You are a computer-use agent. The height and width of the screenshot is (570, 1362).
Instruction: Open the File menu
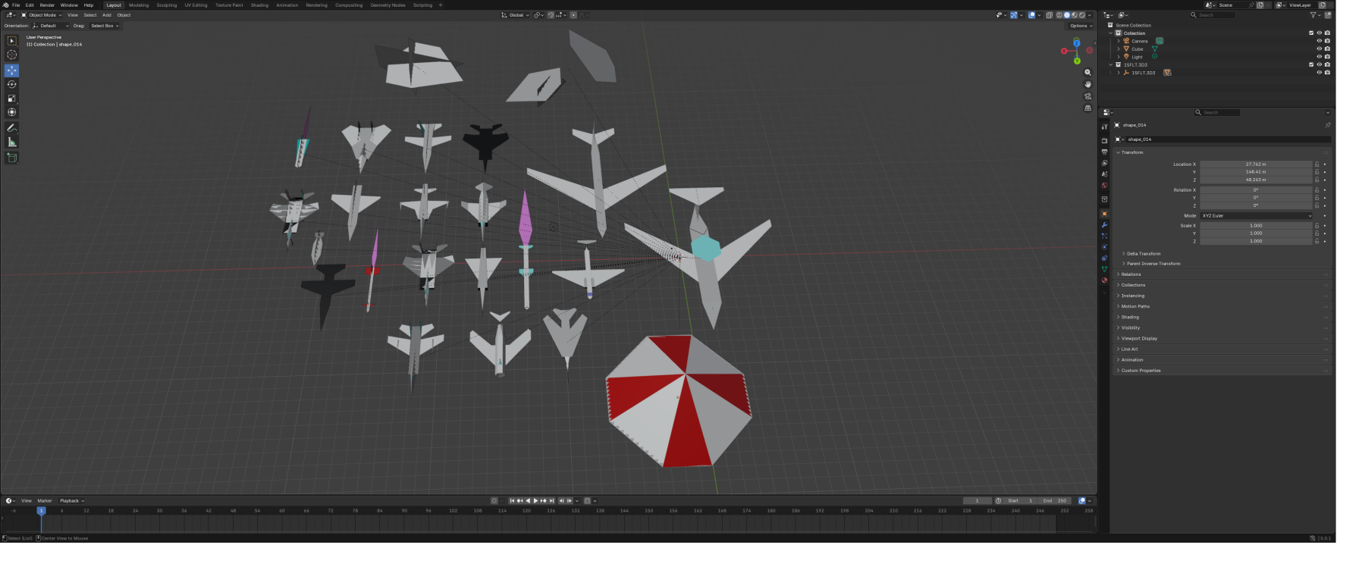click(x=16, y=5)
